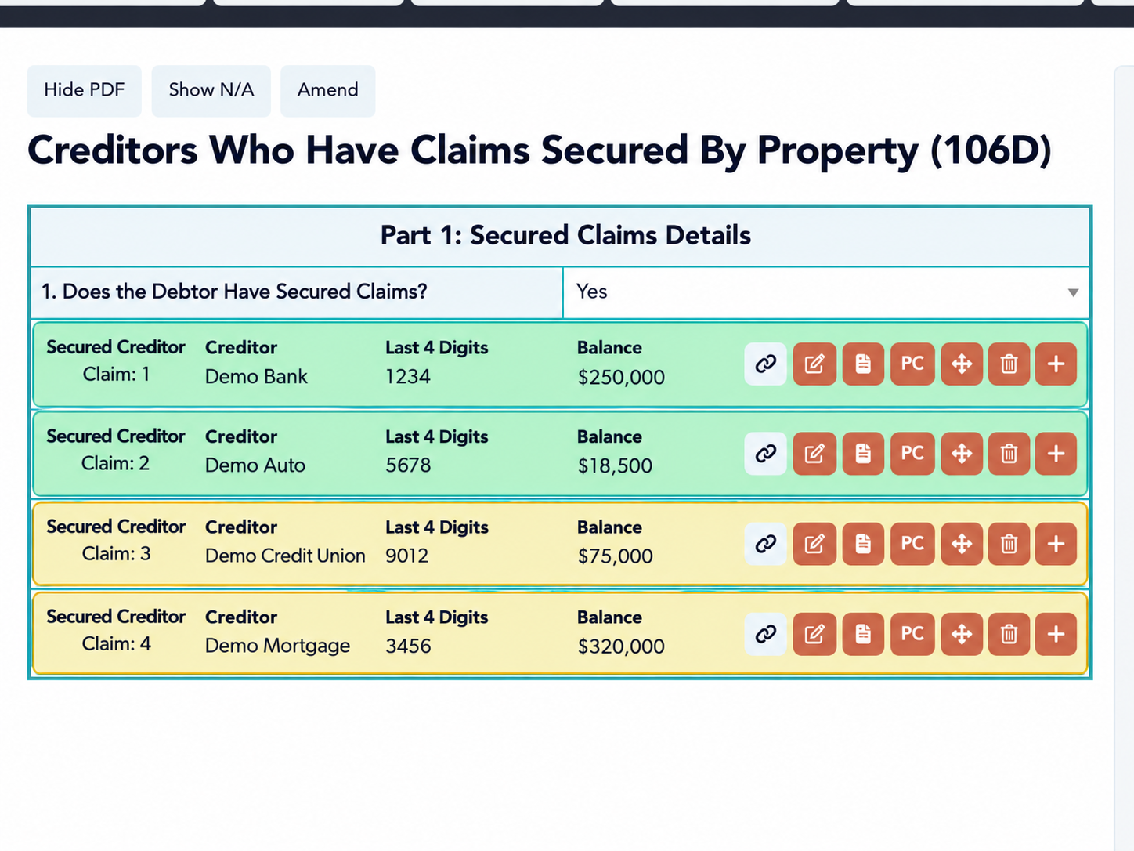This screenshot has height=851, width=1134.
Task: Select the $18,500 balance value
Action: coord(615,466)
